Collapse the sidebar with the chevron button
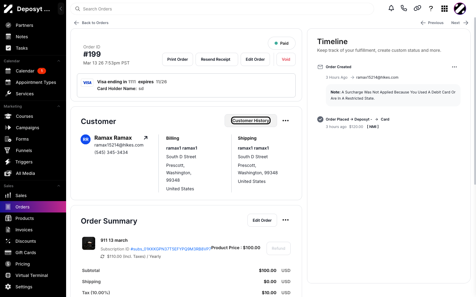The height and width of the screenshot is (297, 476). point(61,9)
